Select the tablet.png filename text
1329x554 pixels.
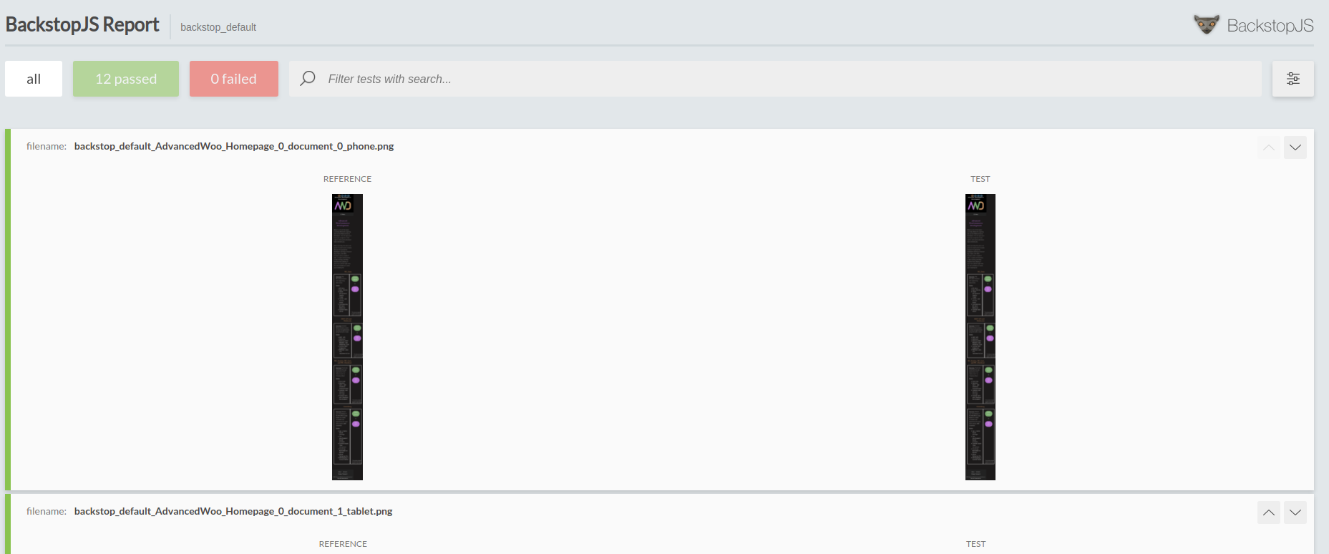pyautogui.click(x=233, y=511)
